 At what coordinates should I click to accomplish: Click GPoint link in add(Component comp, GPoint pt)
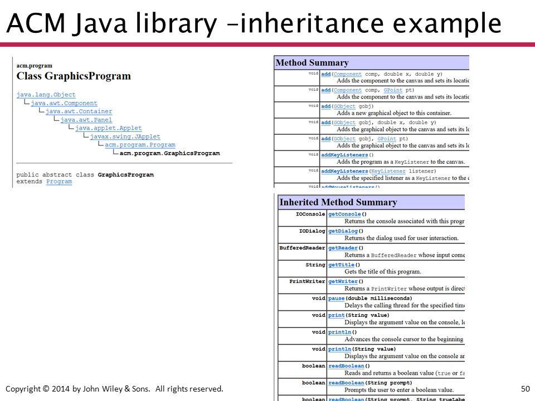(393, 90)
